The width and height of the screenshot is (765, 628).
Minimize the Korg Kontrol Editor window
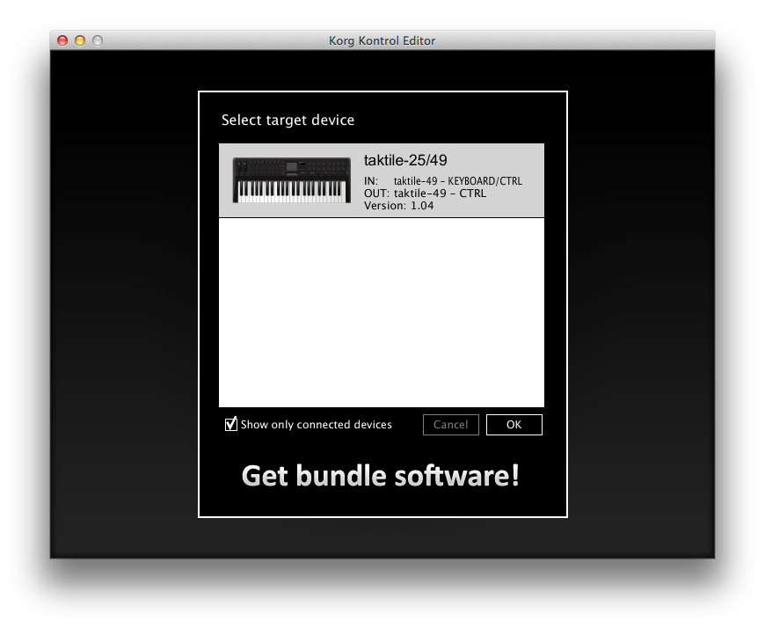coord(80,40)
